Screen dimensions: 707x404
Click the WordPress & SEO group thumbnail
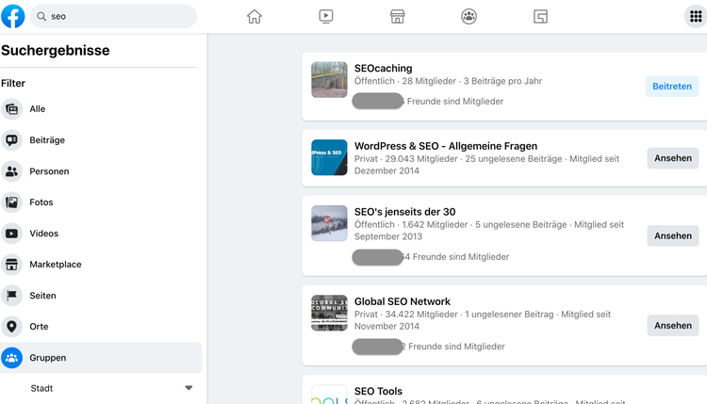click(x=329, y=157)
